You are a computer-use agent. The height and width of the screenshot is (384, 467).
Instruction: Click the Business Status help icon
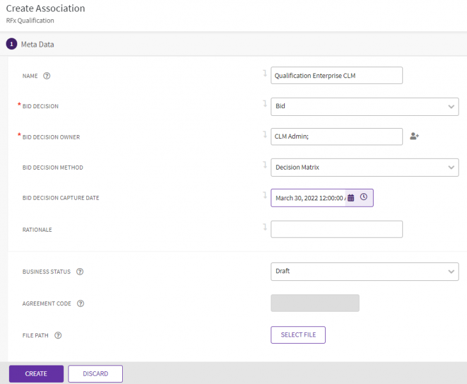[x=80, y=271]
